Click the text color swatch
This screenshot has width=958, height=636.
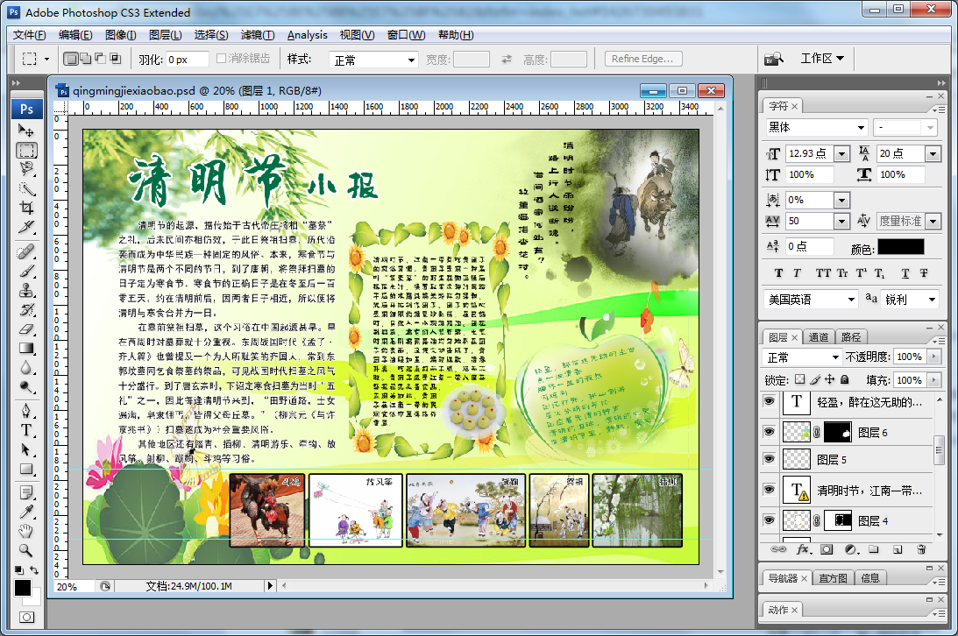coord(901,246)
